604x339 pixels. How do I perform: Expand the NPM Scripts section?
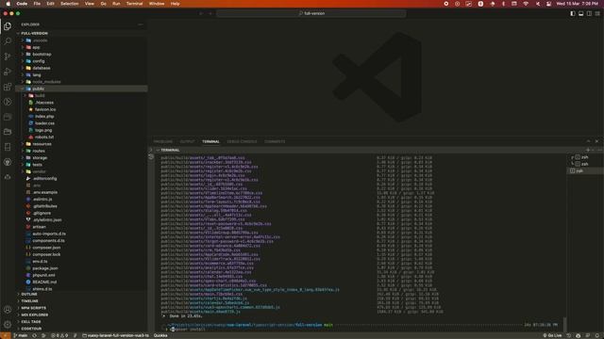(82, 308)
